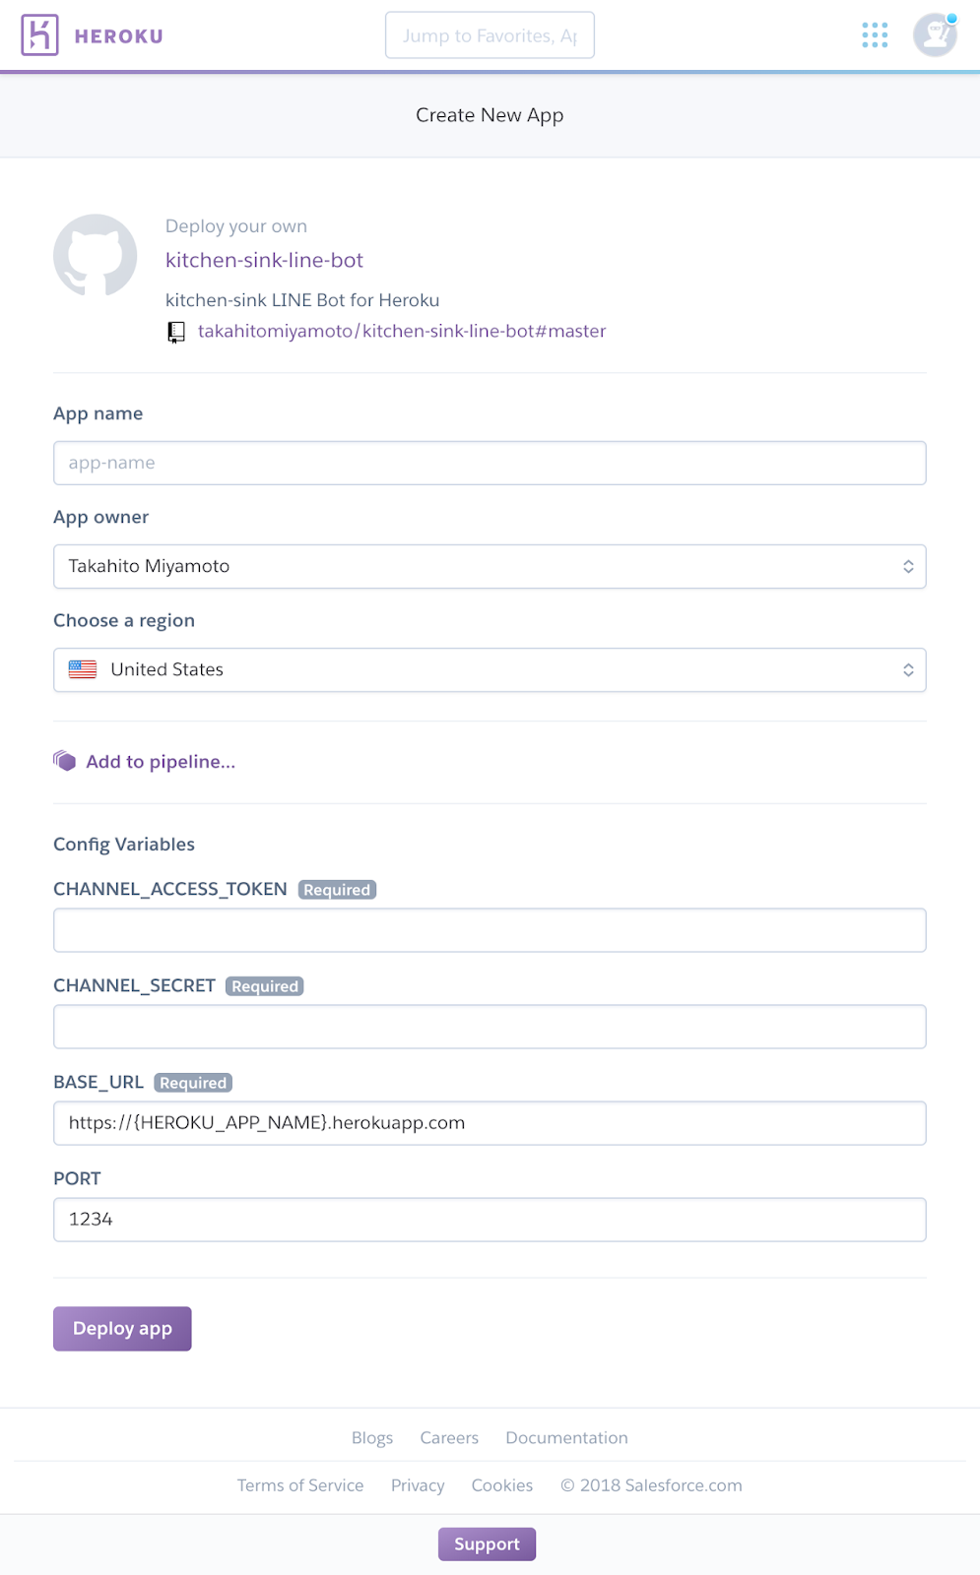
Task: Click the pipeline hexagon icon
Action: (x=65, y=761)
